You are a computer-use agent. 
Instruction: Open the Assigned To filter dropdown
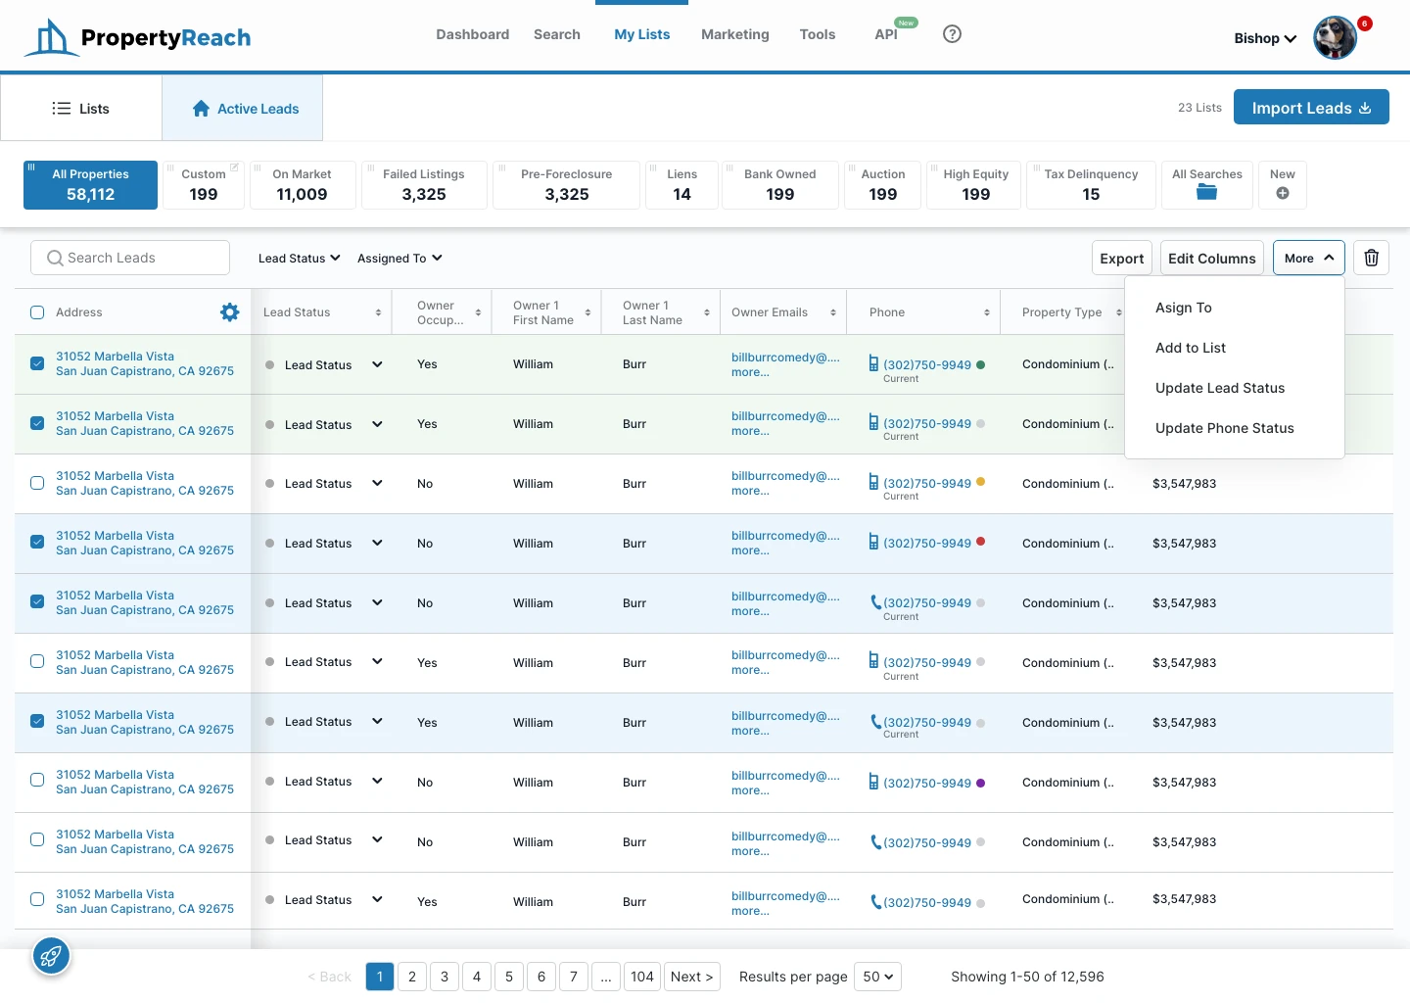coord(399,259)
